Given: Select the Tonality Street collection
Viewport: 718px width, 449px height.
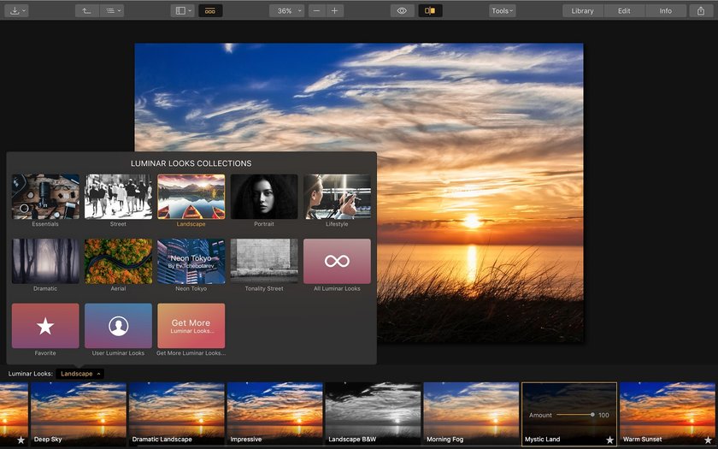Looking at the screenshot, I should point(264,261).
